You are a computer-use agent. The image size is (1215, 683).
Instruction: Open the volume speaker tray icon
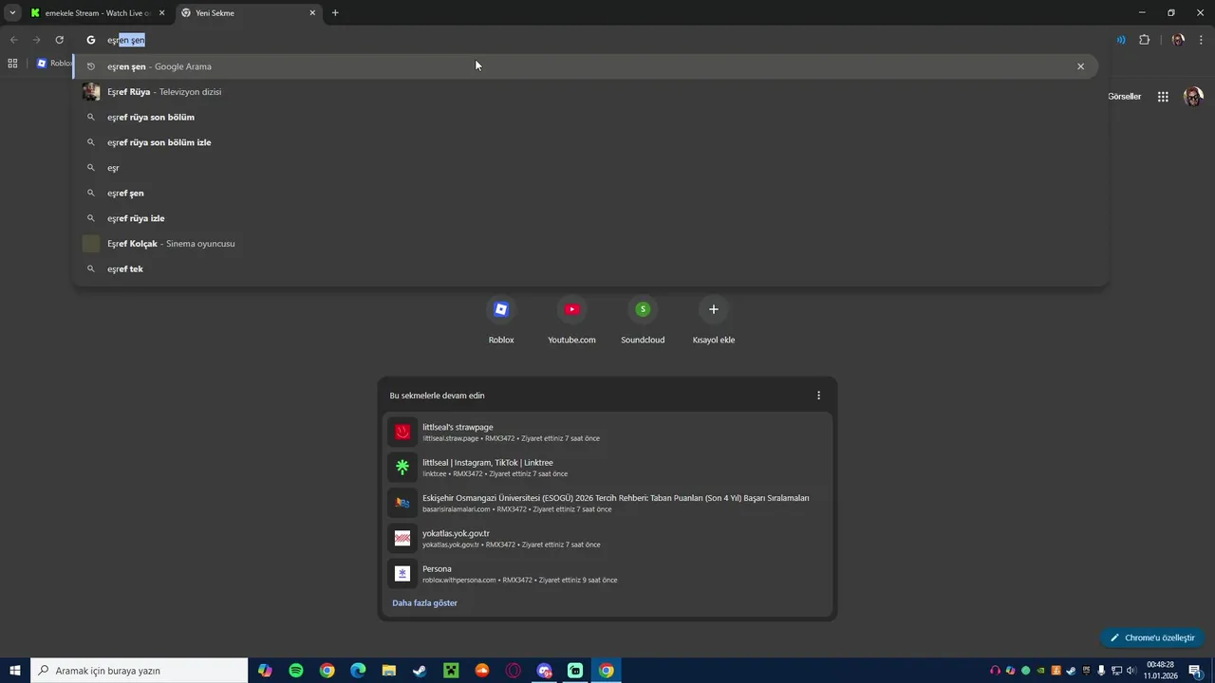tap(1131, 671)
